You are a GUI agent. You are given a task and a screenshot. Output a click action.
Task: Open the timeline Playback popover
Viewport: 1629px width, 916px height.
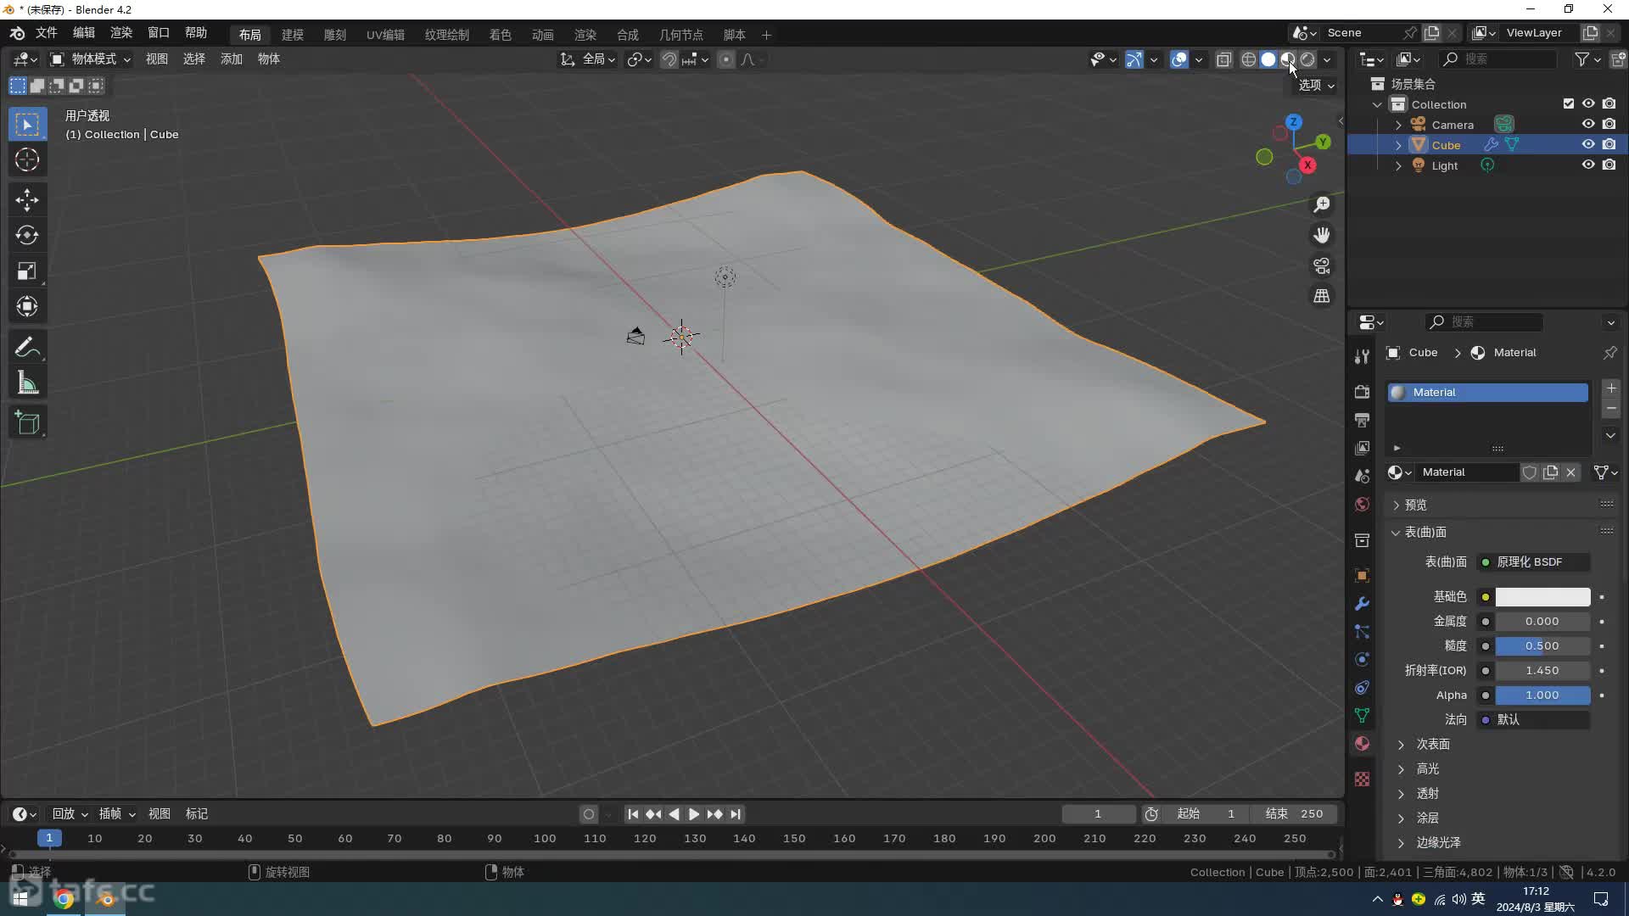(70, 813)
